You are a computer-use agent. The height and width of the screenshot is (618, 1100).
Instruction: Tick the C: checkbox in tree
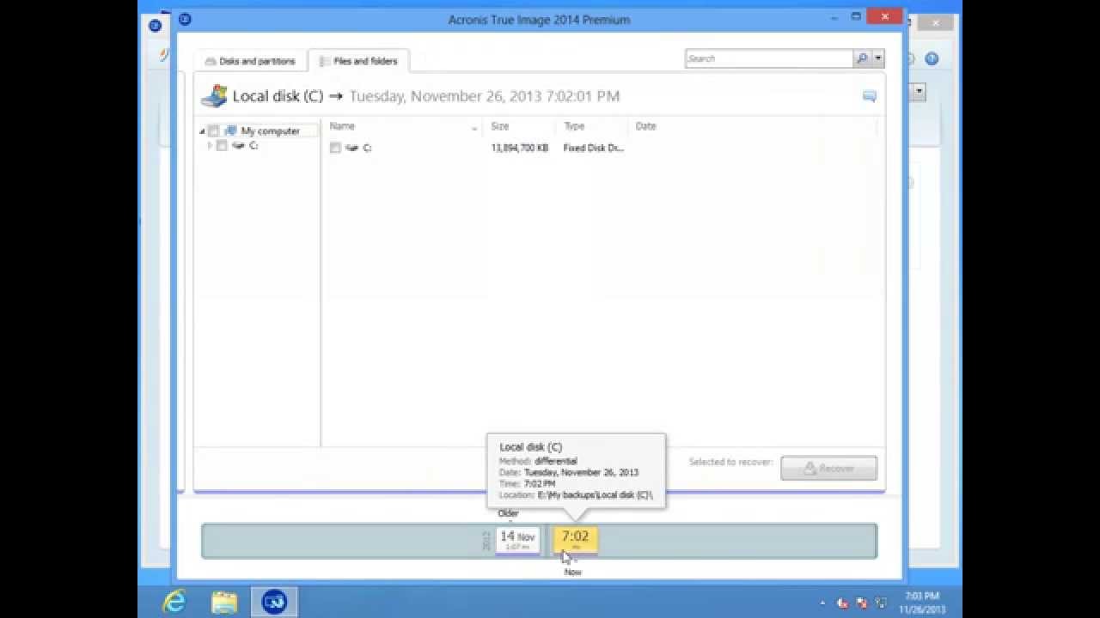pos(222,146)
